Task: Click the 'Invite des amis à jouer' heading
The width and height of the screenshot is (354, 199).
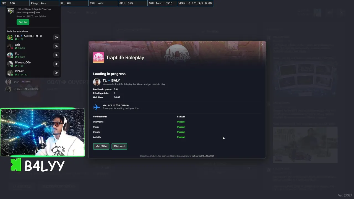Action: click(17, 31)
